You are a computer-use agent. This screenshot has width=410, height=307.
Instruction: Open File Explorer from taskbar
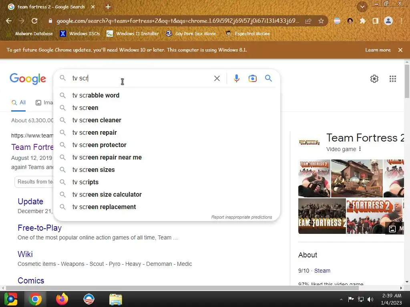click(116, 299)
